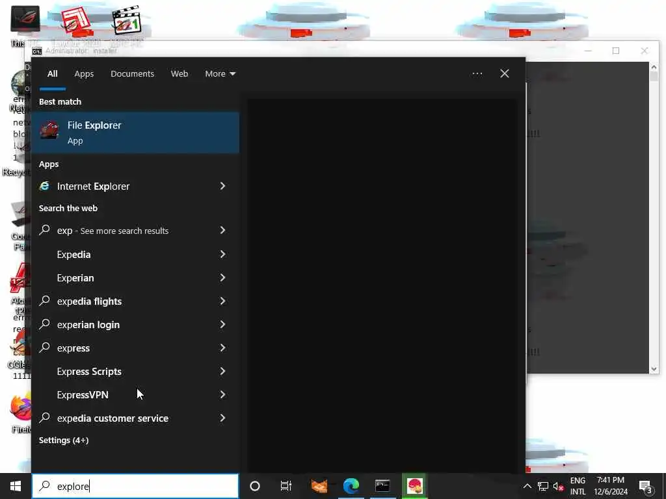
Task: Open network status tray icon
Action: (543, 486)
